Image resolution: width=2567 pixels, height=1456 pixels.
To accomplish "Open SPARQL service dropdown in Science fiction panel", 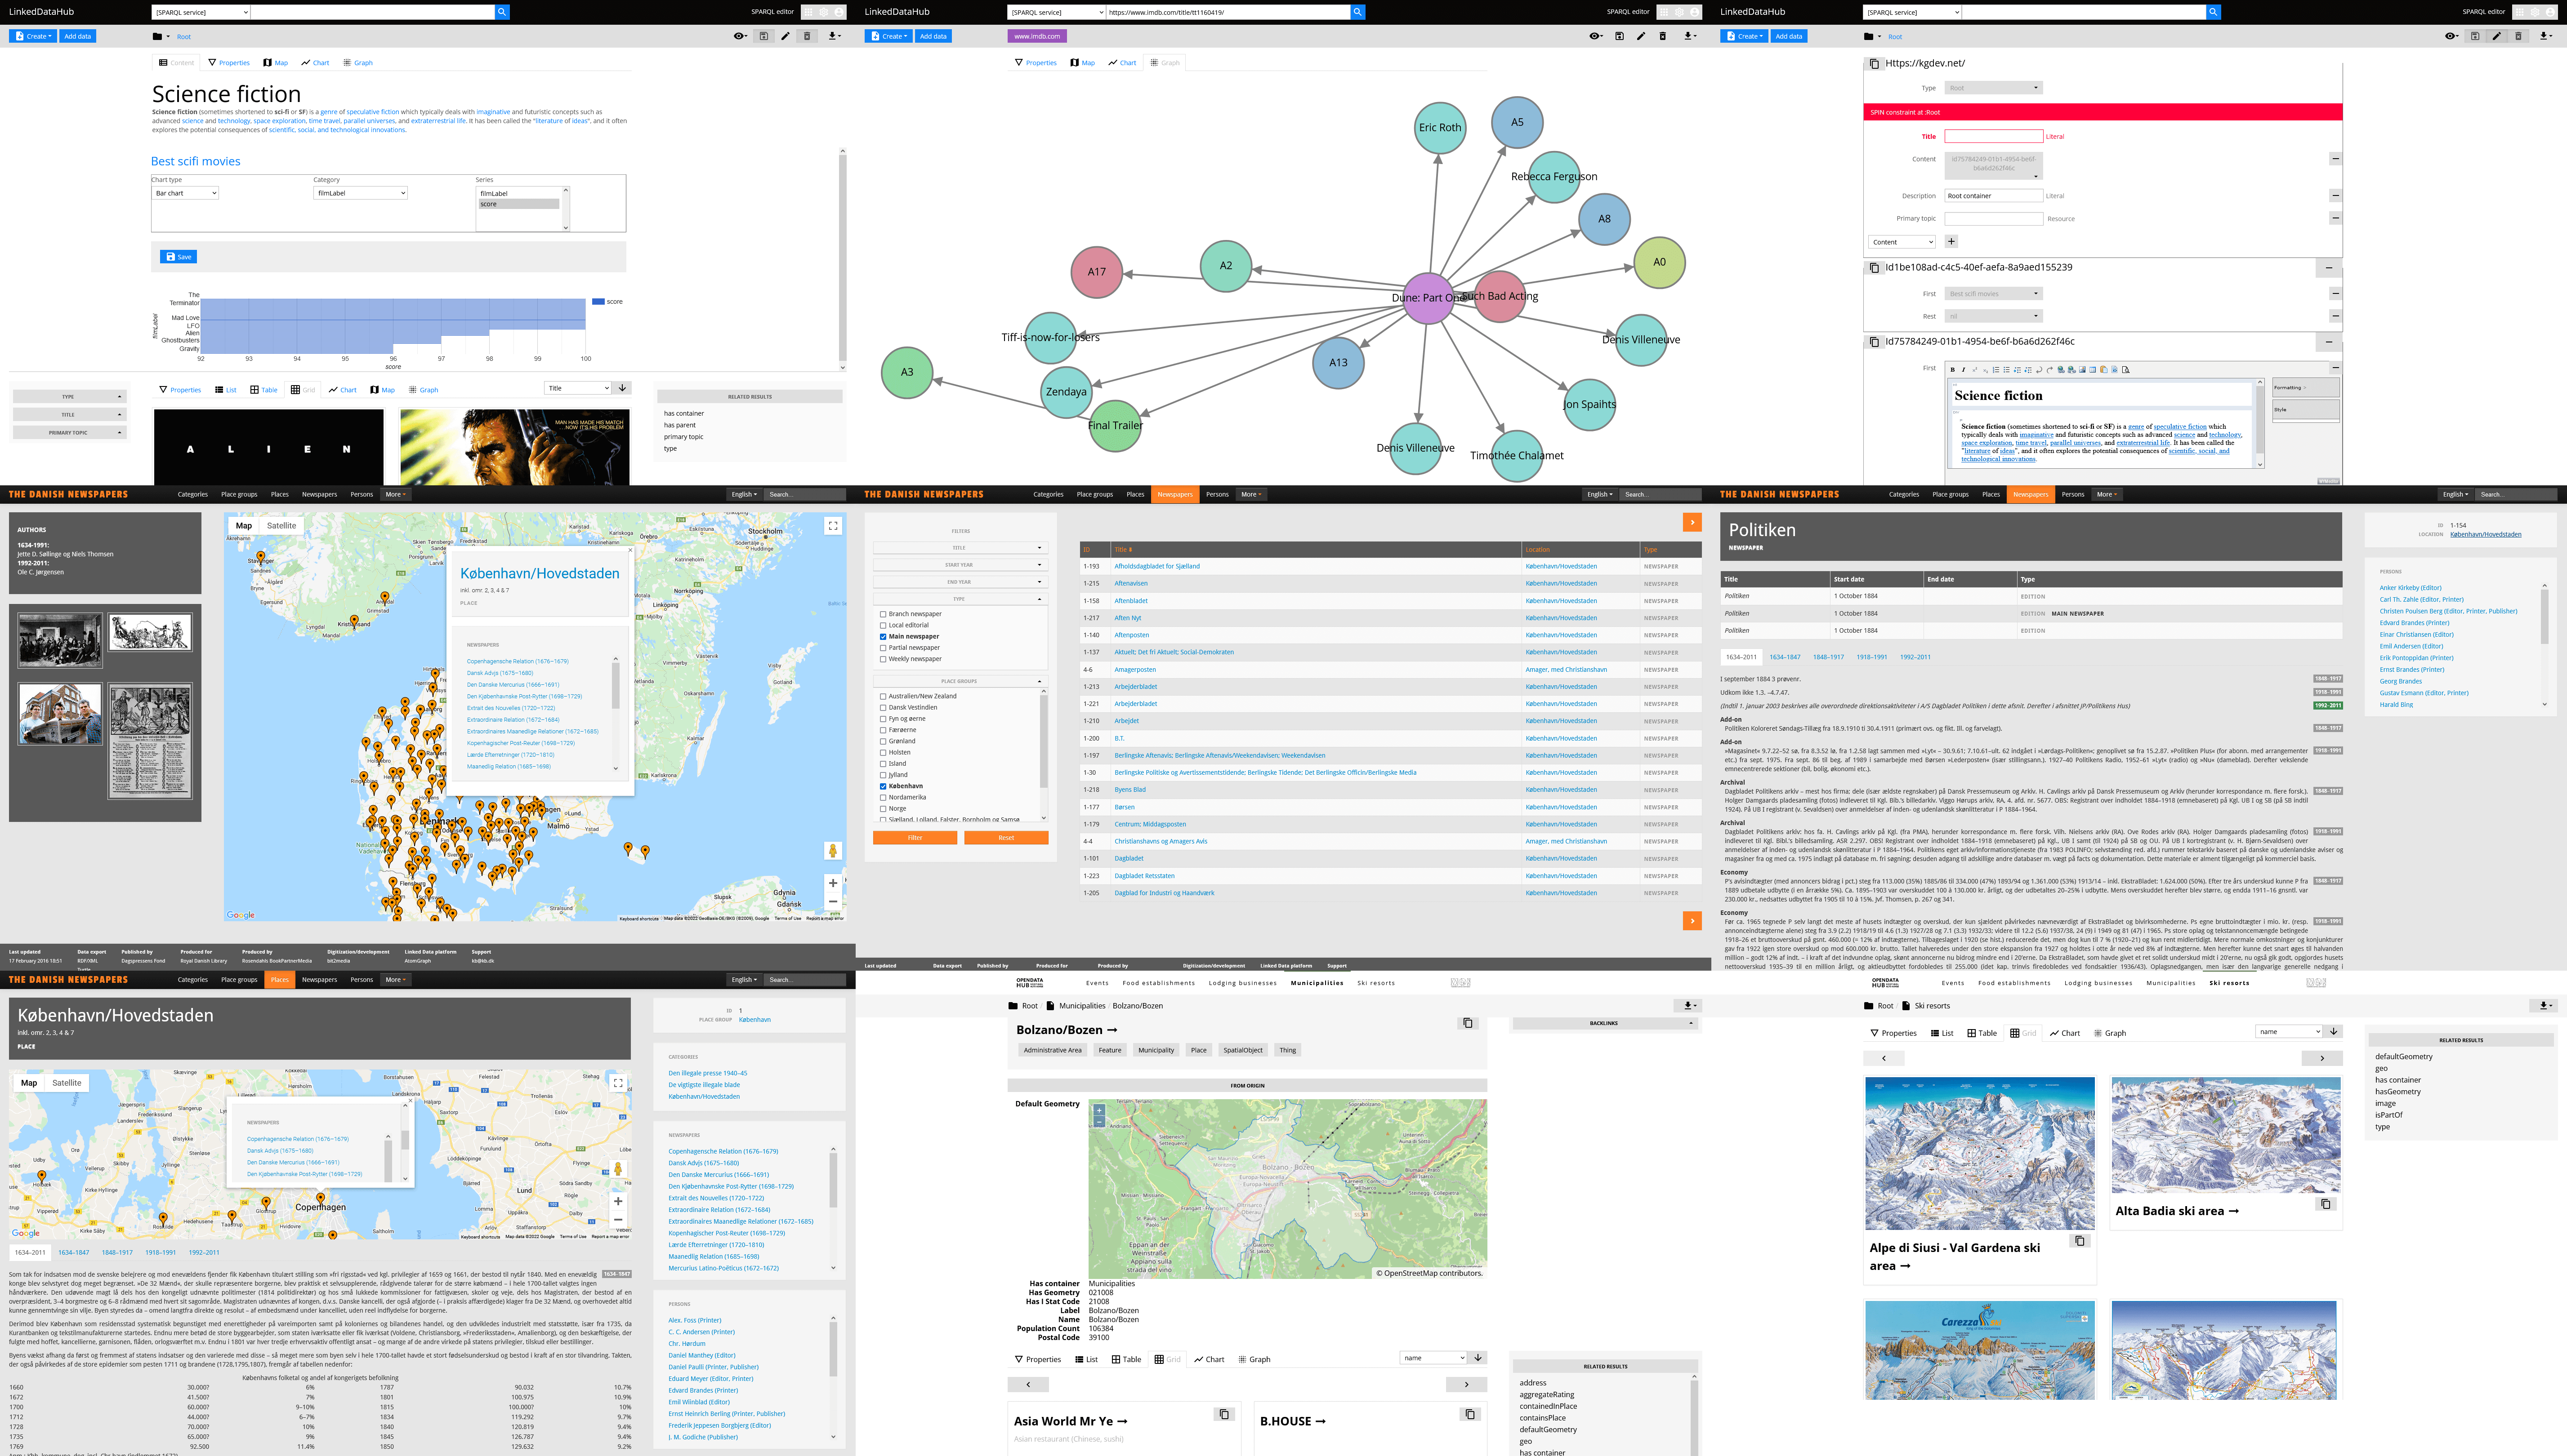I will (x=201, y=12).
